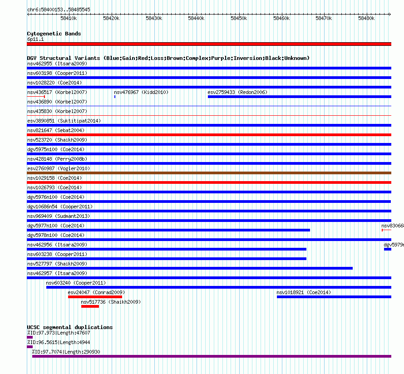This screenshot has width=404, height=374.
Task: Click the partially visible dgv5979 label
Action: tap(394, 245)
